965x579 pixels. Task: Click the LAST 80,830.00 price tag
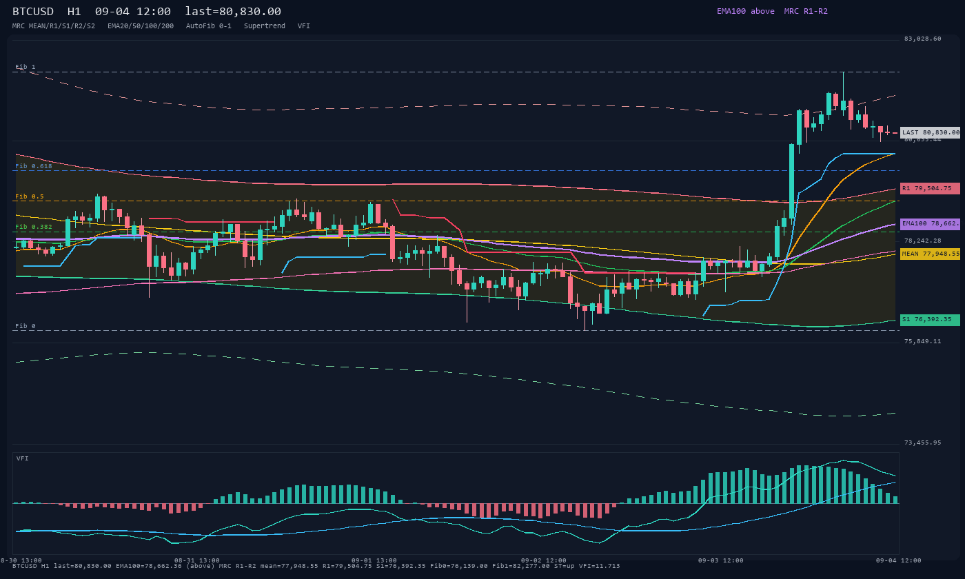click(x=930, y=132)
